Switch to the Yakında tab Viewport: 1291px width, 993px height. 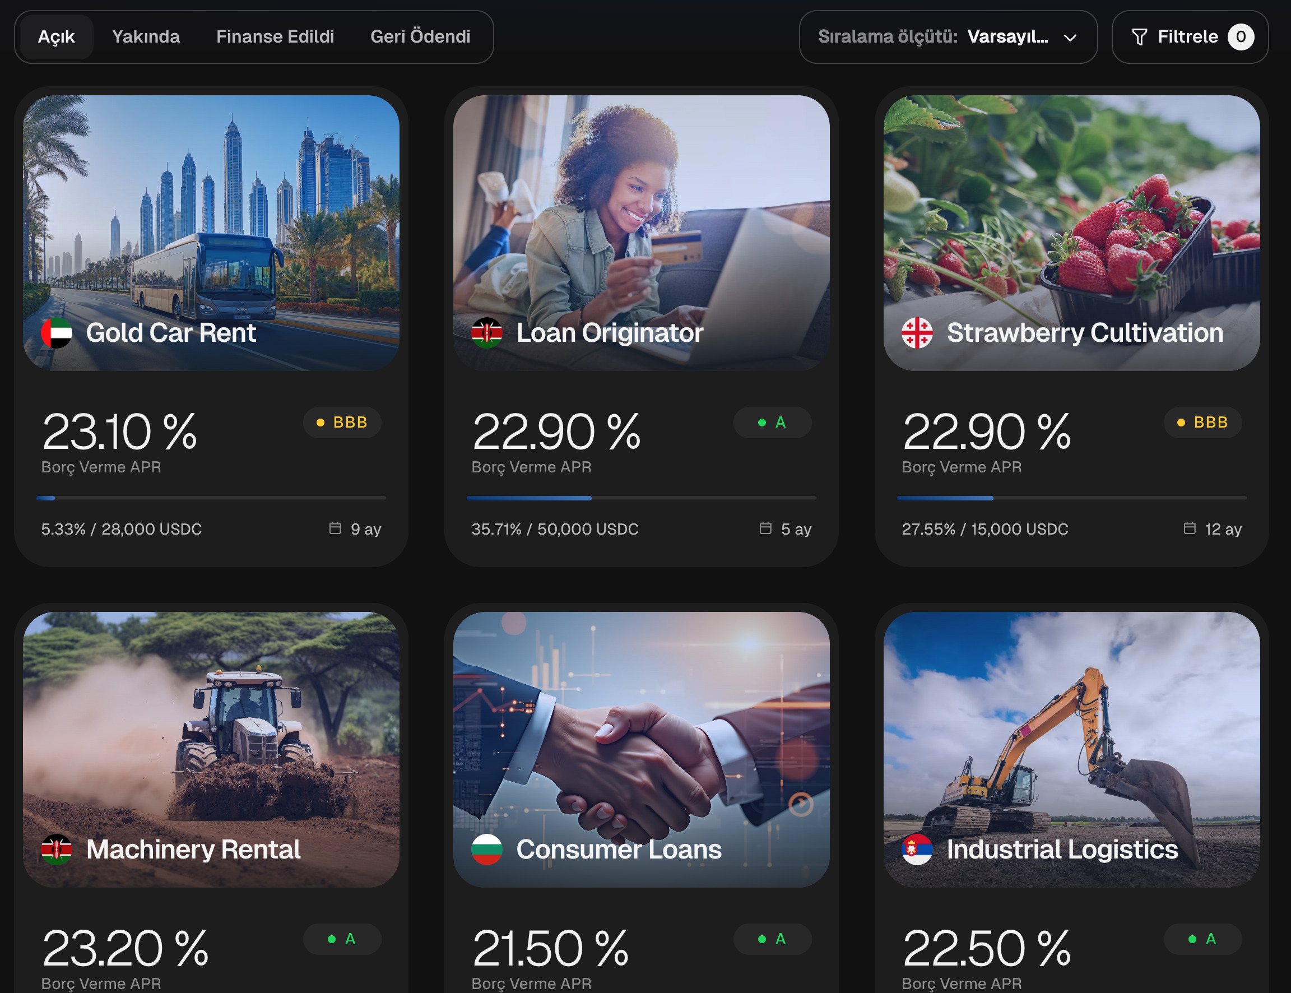[x=145, y=36]
